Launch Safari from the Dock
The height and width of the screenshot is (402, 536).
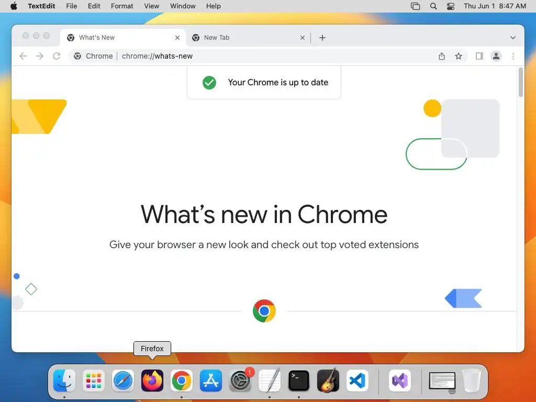click(x=123, y=381)
